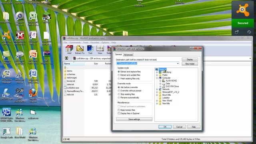The width and height of the screenshot is (256, 144).
Task: Open the Destination path dropdown arrow
Action: click(178, 64)
